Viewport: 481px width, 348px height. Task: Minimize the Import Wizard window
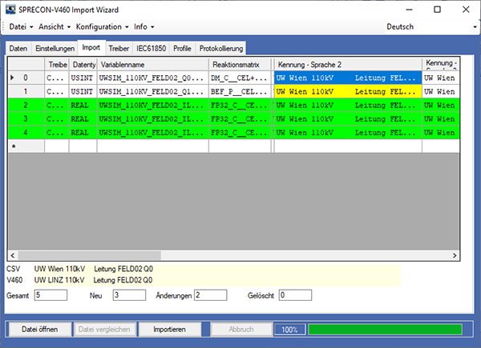tap(409, 10)
